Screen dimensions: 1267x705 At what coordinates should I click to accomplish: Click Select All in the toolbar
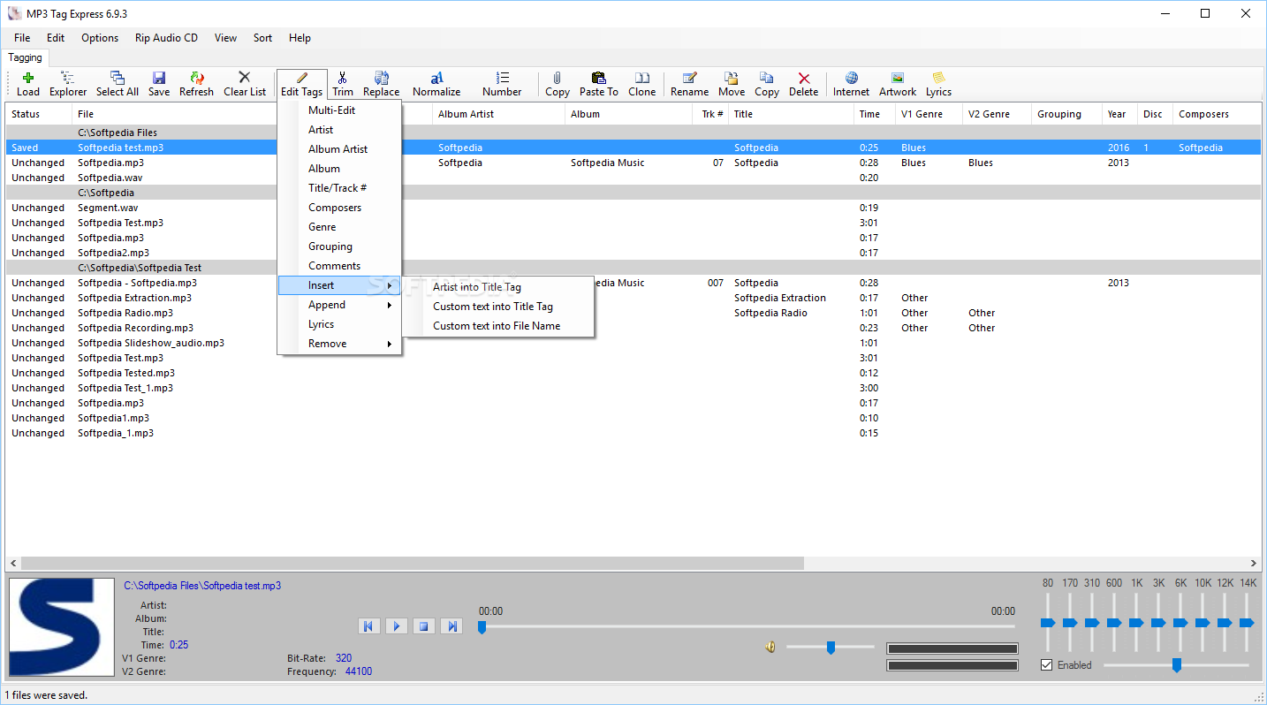117,84
